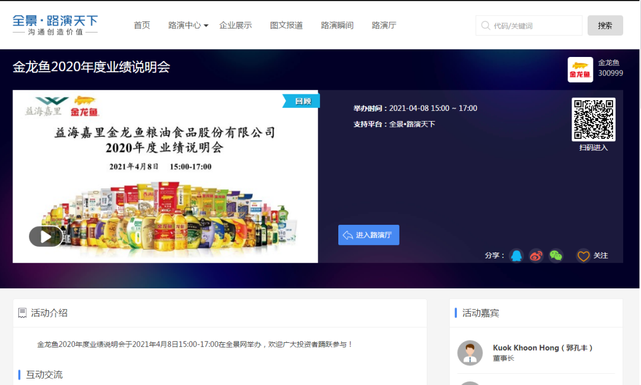
Task: Click the 支持平台 全景•路演天下 text
Action: (394, 124)
